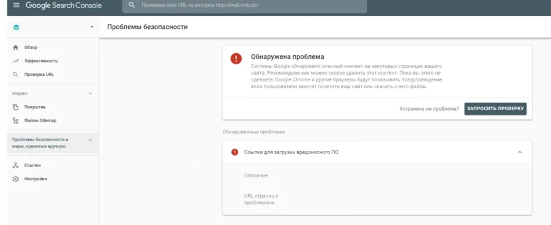This screenshot has width=551, height=225.
Task: Collapse the Индекс section chevron
Action: [x=91, y=94]
